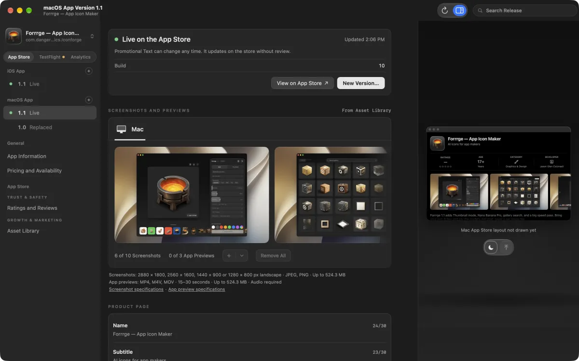The height and width of the screenshot is (361, 579).
Task: Click the From Asset Library link
Action: pyautogui.click(x=366, y=110)
